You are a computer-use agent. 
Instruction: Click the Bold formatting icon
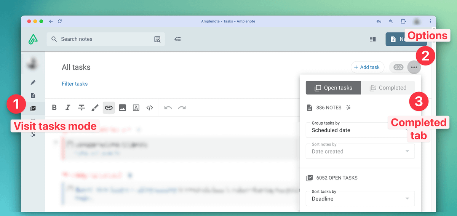(x=54, y=108)
